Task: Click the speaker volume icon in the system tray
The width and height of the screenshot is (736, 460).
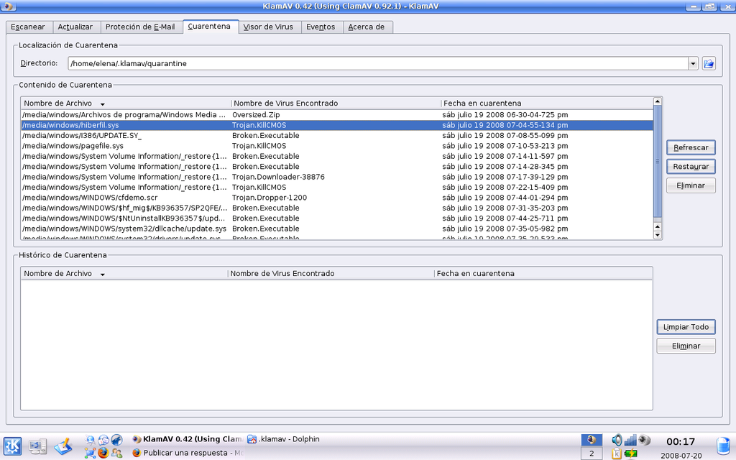Action: 617,440
